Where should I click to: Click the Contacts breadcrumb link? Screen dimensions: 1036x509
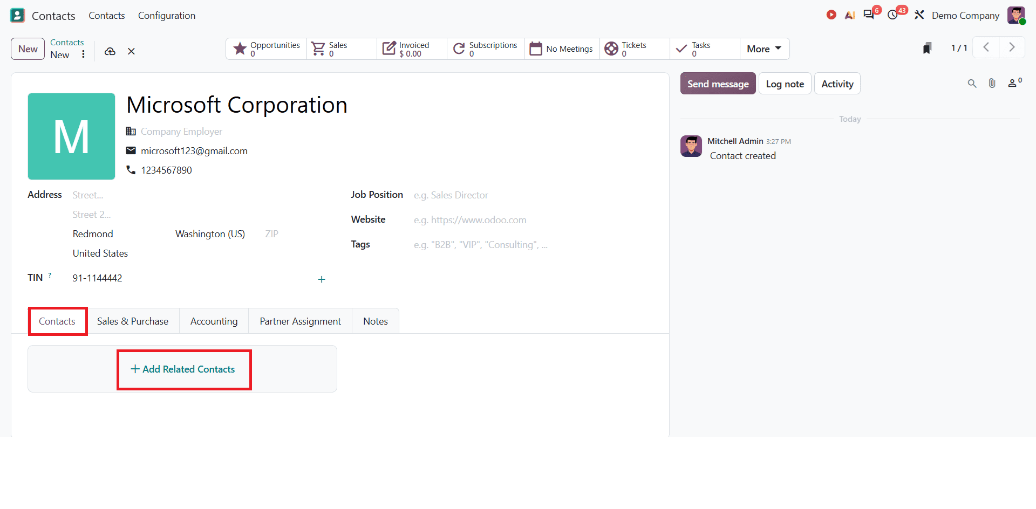click(x=67, y=43)
